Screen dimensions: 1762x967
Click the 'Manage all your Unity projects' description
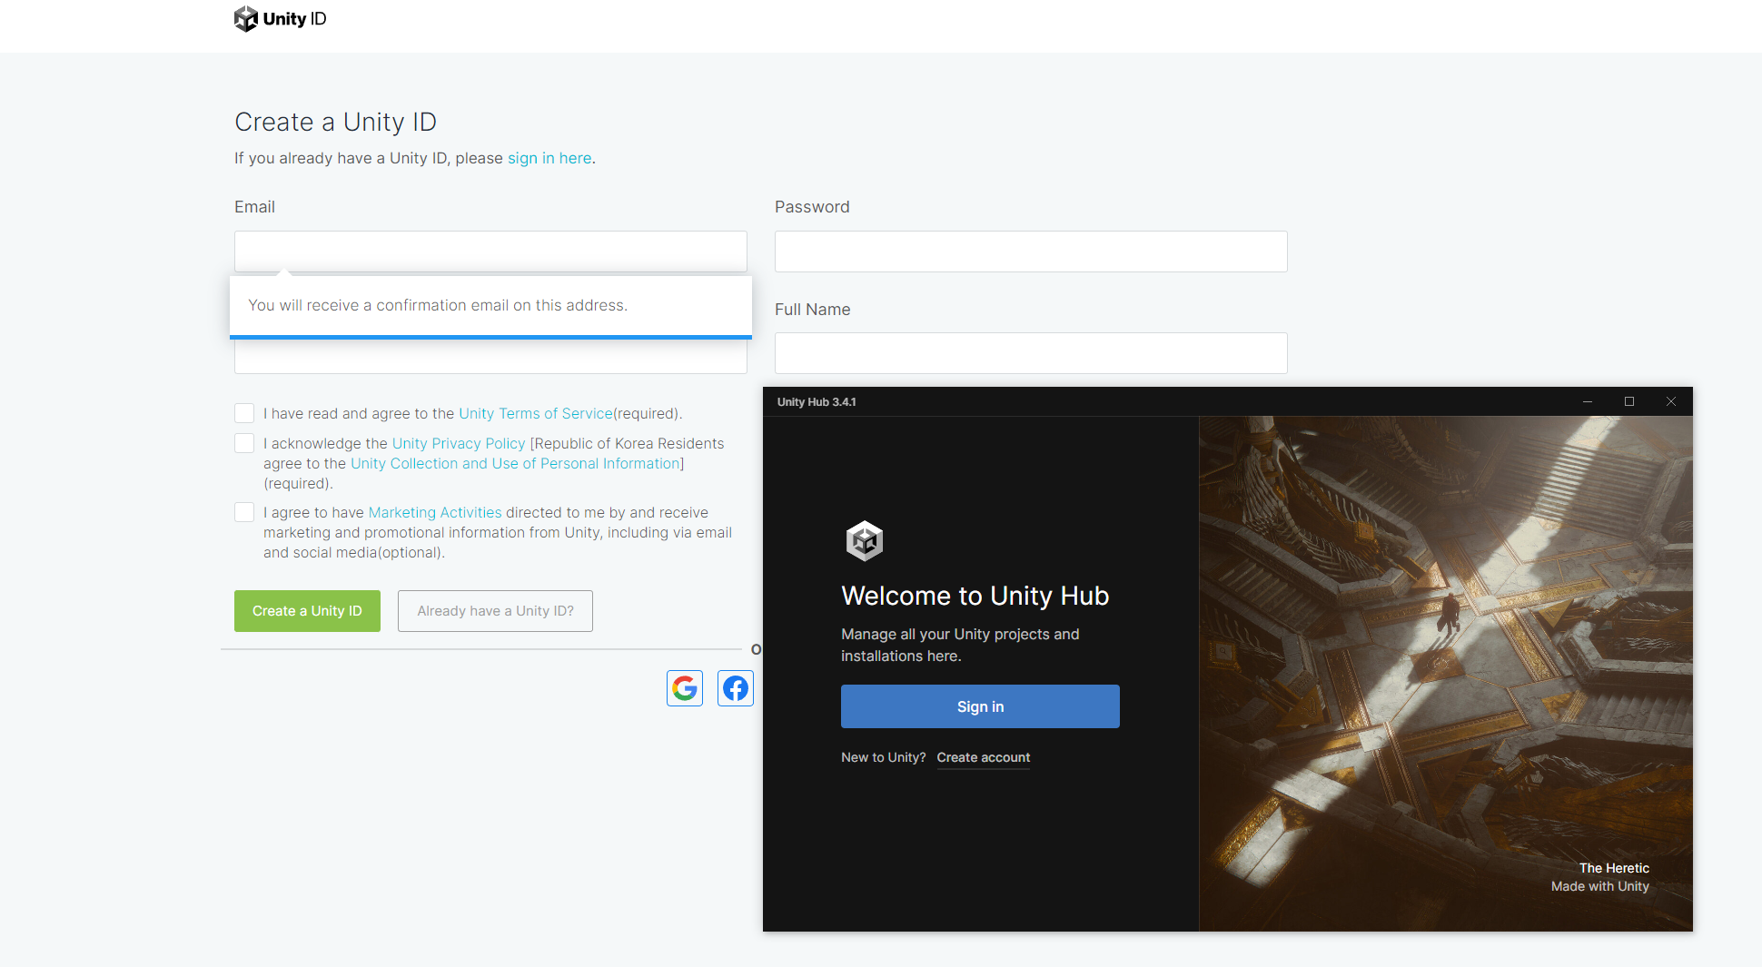[x=960, y=645]
